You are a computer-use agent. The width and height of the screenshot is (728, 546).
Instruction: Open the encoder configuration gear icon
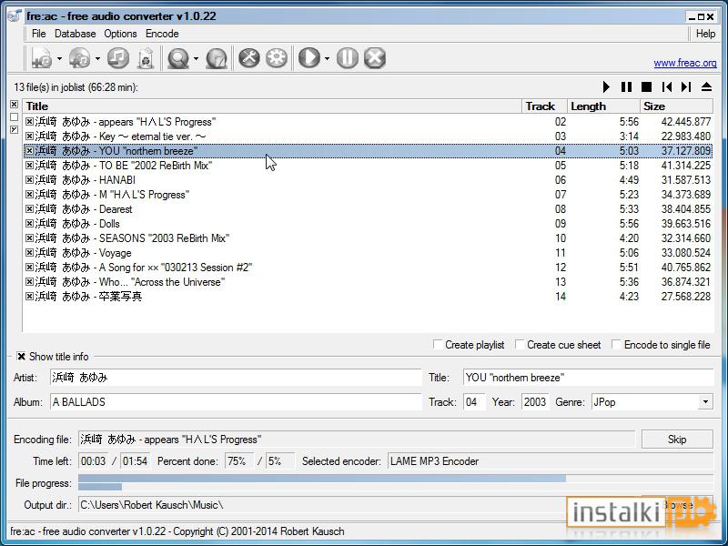pos(277,58)
